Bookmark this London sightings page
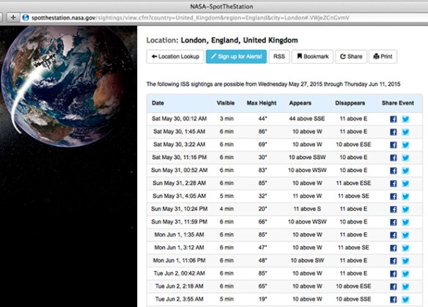The image size is (428, 307). (312, 56)
